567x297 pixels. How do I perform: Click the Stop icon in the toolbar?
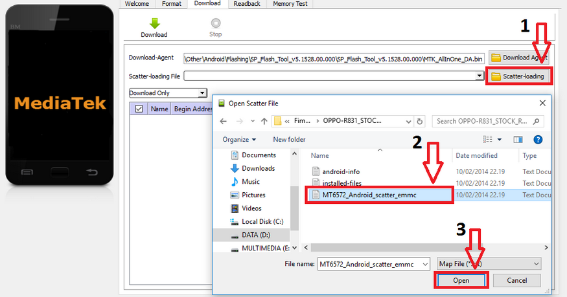click(216, 23)
